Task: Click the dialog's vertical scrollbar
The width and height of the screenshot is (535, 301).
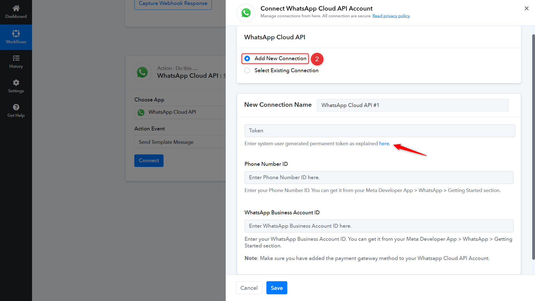Action: 533,147
